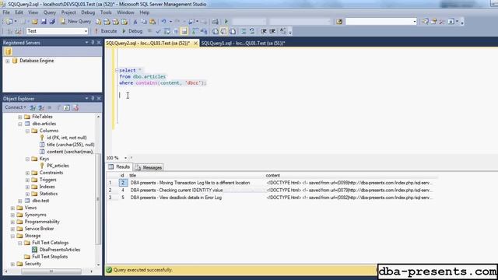Click Object Explorer disconnect icon
The image size is (498, 280).
click(41, 107)
